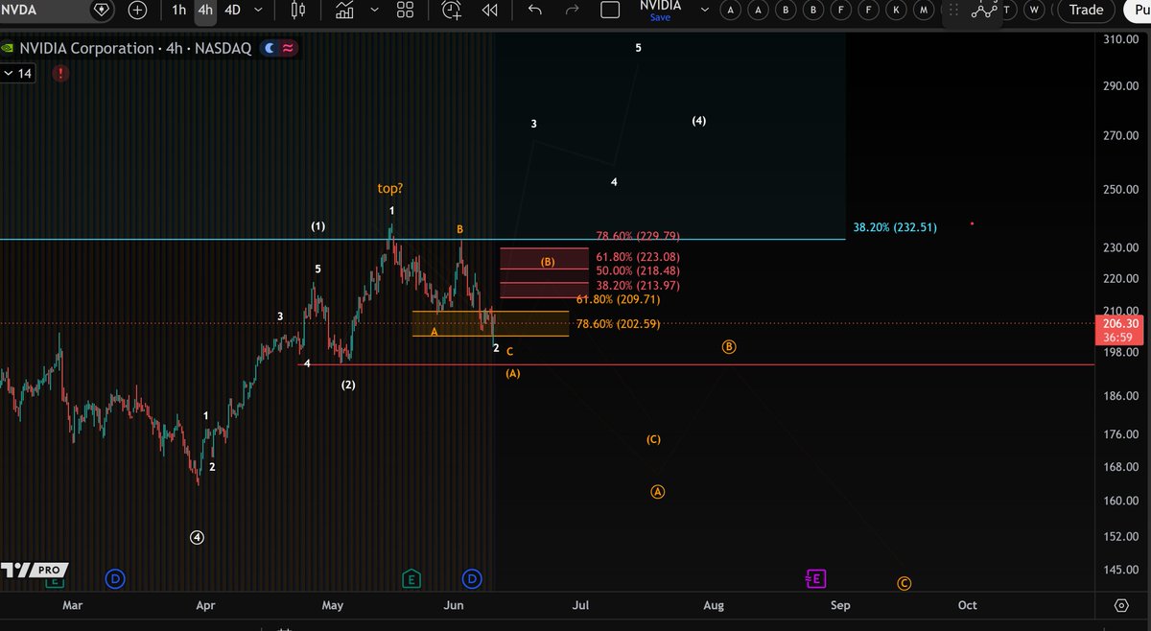Add a symbol with the plus icon
Image resolution: width=1151 pixels, height=631 pixels.
tap(137, 10)
